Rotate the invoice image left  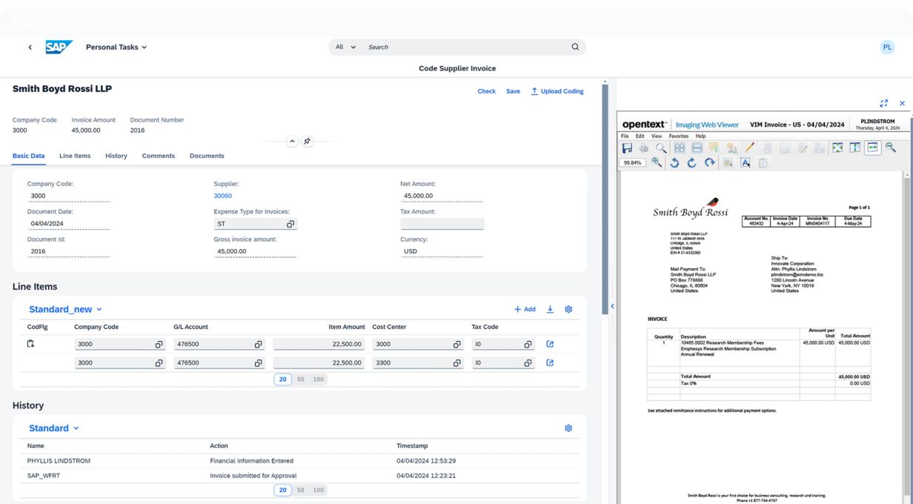(674, 163)
